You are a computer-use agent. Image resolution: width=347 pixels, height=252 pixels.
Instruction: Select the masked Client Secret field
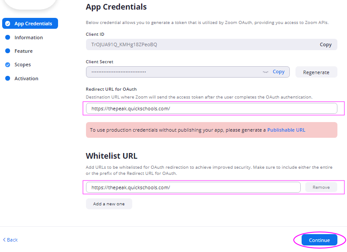pos(175,72)
